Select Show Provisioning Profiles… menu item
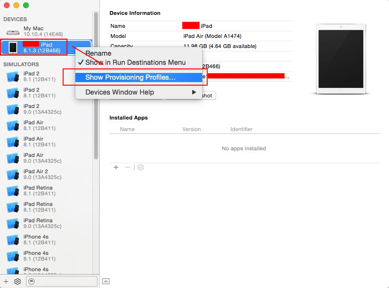389x288 pixels. click(139, 77)
